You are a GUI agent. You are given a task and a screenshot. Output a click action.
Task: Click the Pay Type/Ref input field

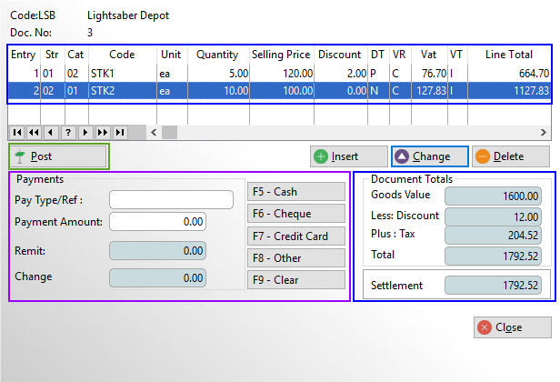pos(171,199)
